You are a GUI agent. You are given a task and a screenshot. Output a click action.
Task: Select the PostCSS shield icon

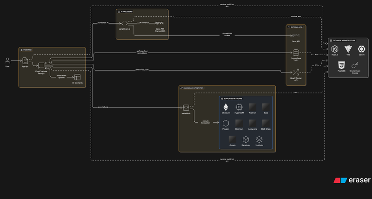pyautogui.click(x=341, y=65)
